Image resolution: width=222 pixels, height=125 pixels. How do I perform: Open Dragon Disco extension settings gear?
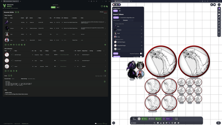(x=120, y=11)
